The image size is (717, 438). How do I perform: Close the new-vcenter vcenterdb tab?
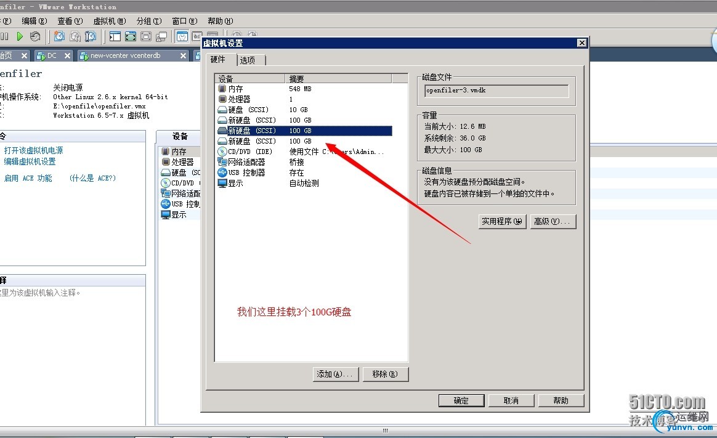[x=183, y=56]
